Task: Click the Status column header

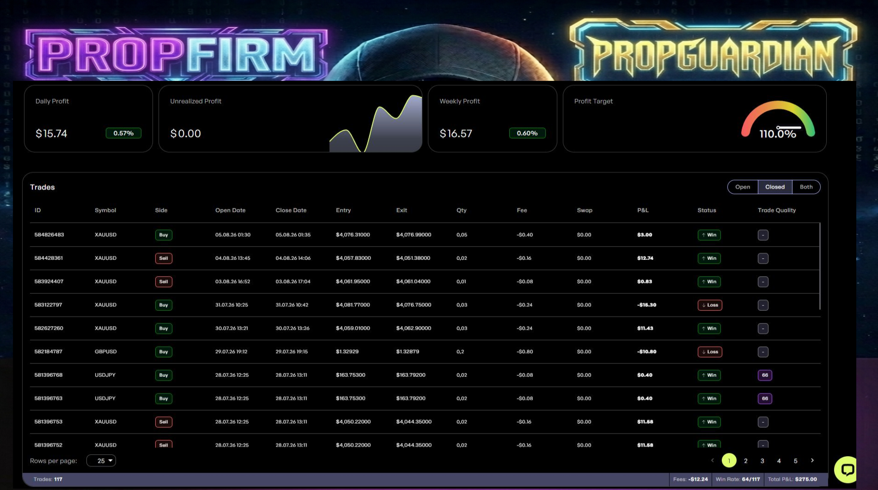Action: [707, 210]
